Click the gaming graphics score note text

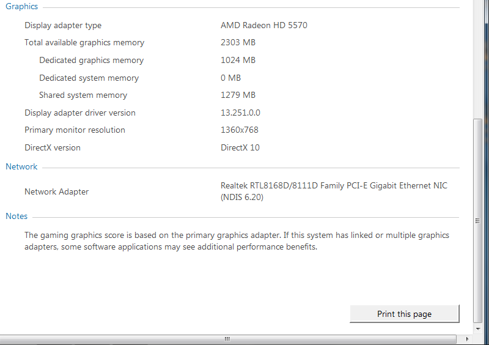pos(237,241)
